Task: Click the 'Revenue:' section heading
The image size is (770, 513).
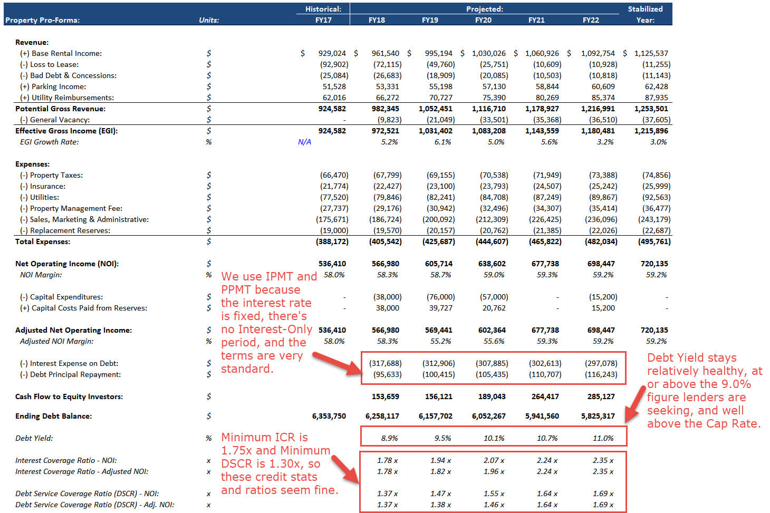Action: click(x=32, y=42)
